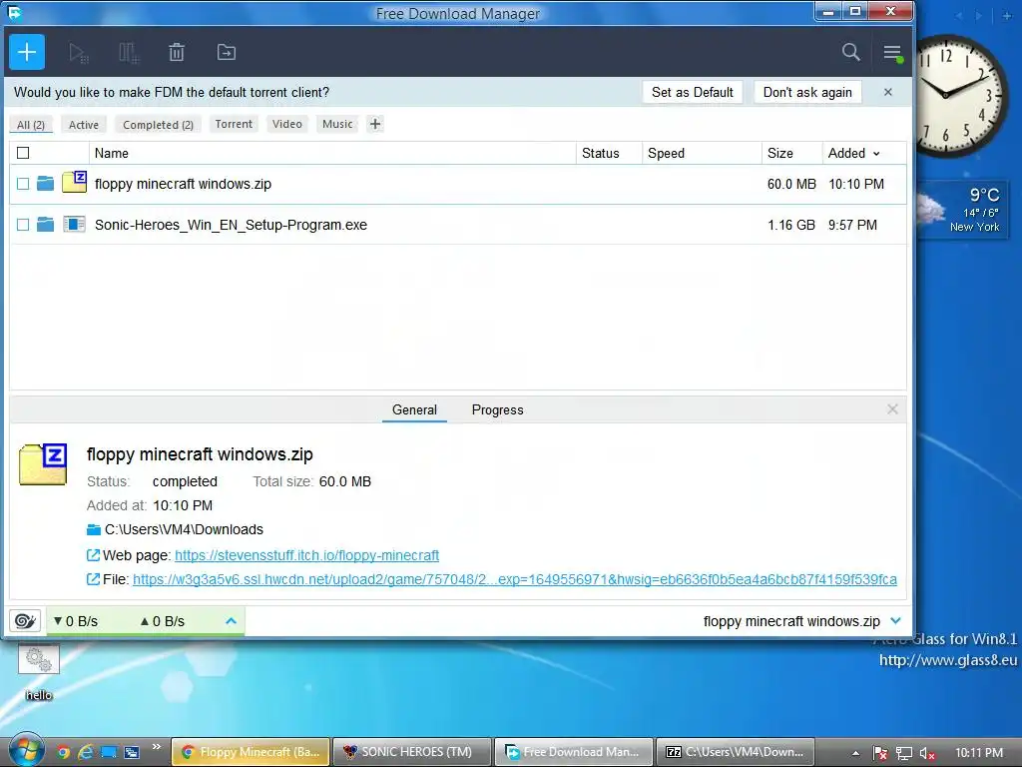Click the Pause downloads toolbar icon
The image size is (1022, 767).
[x=129, y=53]
